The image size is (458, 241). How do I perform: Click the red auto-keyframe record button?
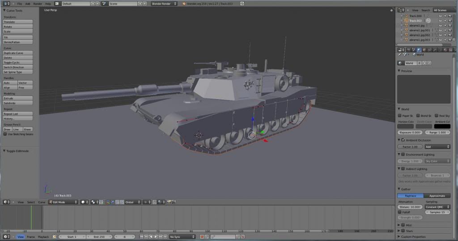pyautogui.click(x=202, y=237)
